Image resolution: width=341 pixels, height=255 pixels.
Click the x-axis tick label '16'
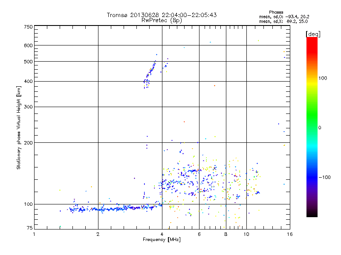290,234
